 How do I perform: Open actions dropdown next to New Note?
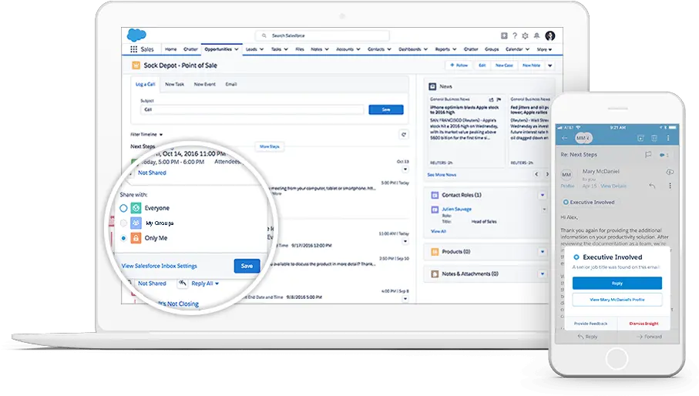550,65
